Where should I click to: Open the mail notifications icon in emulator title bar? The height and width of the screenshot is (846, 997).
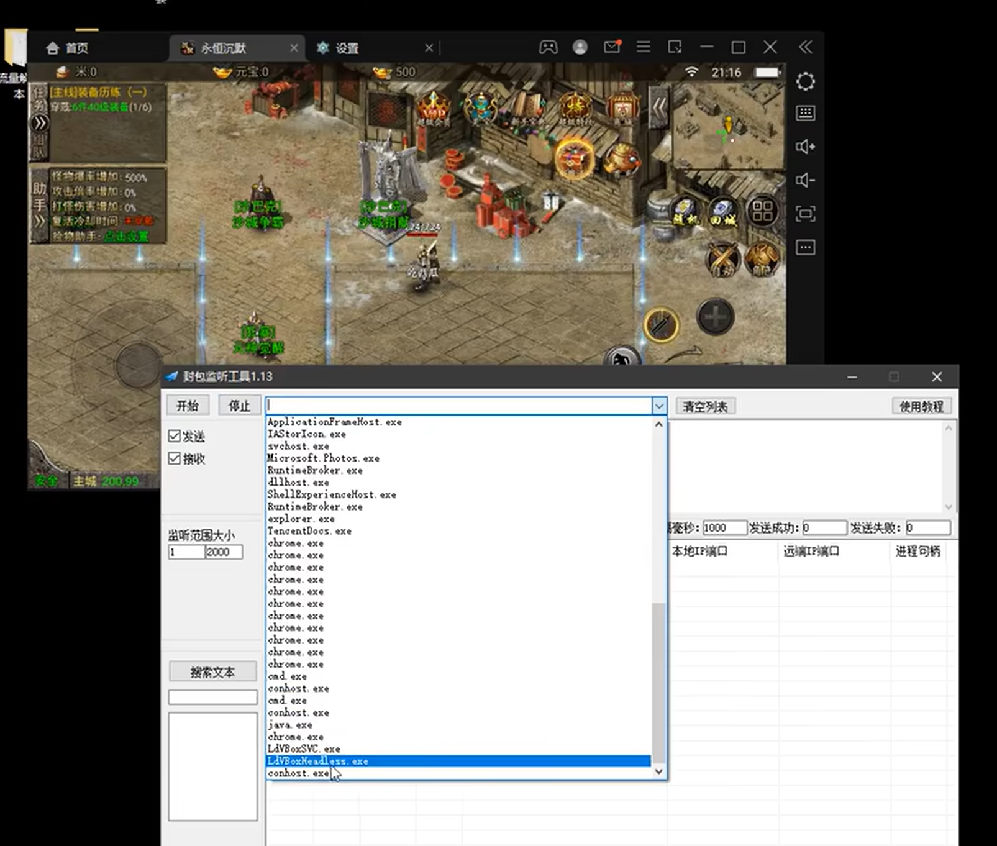tap(612, 47)
